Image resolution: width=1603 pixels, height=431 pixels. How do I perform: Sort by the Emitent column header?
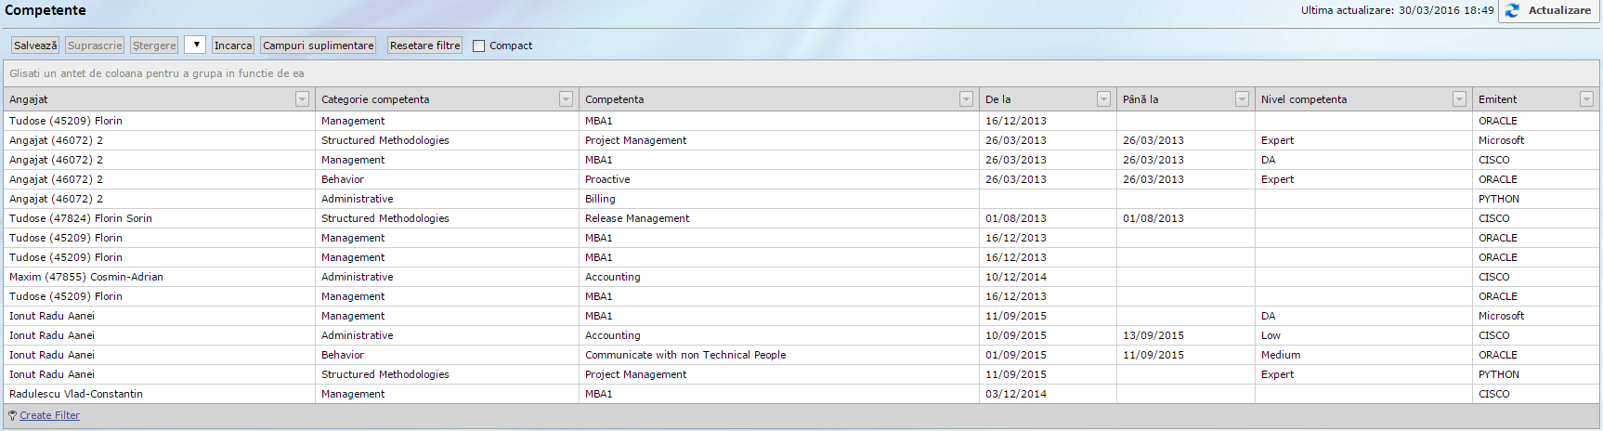(1523, 99)
